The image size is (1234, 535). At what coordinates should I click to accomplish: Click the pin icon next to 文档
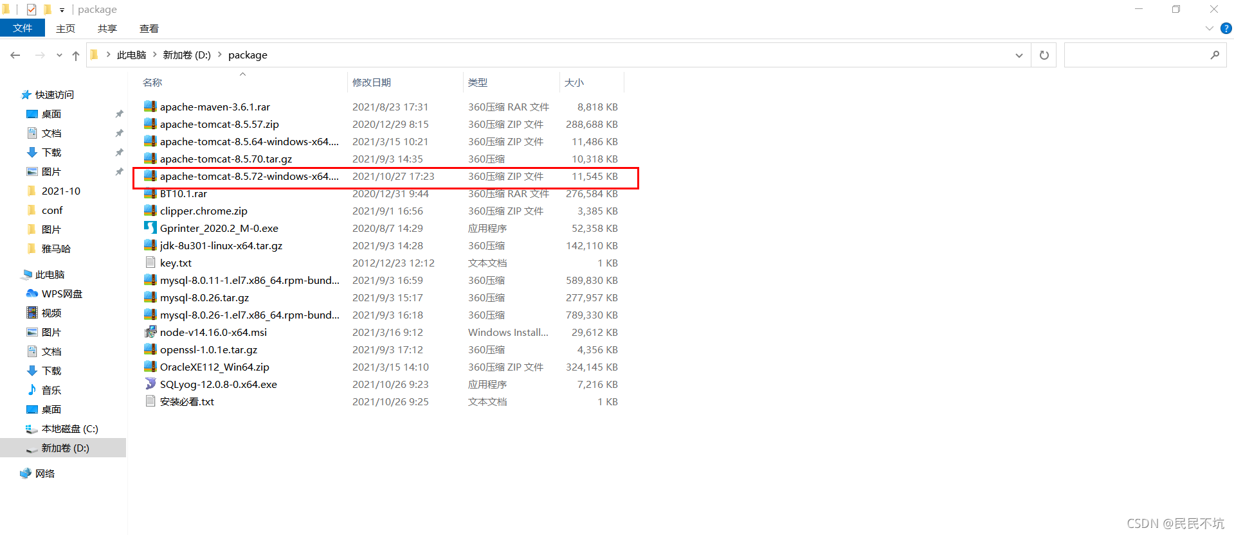(x=119, y=133)
